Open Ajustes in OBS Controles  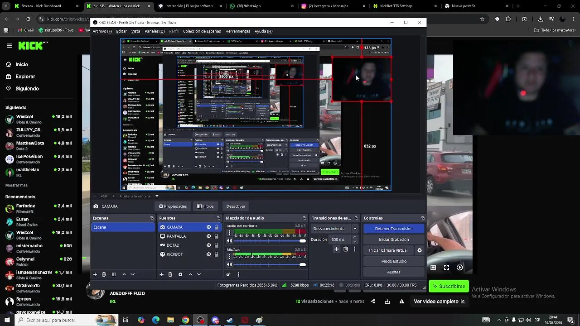click(393, 272)
